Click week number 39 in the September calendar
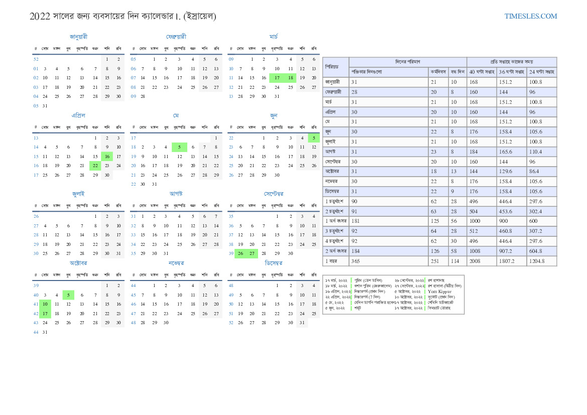The image size is (587, 415). click(231, 253)
